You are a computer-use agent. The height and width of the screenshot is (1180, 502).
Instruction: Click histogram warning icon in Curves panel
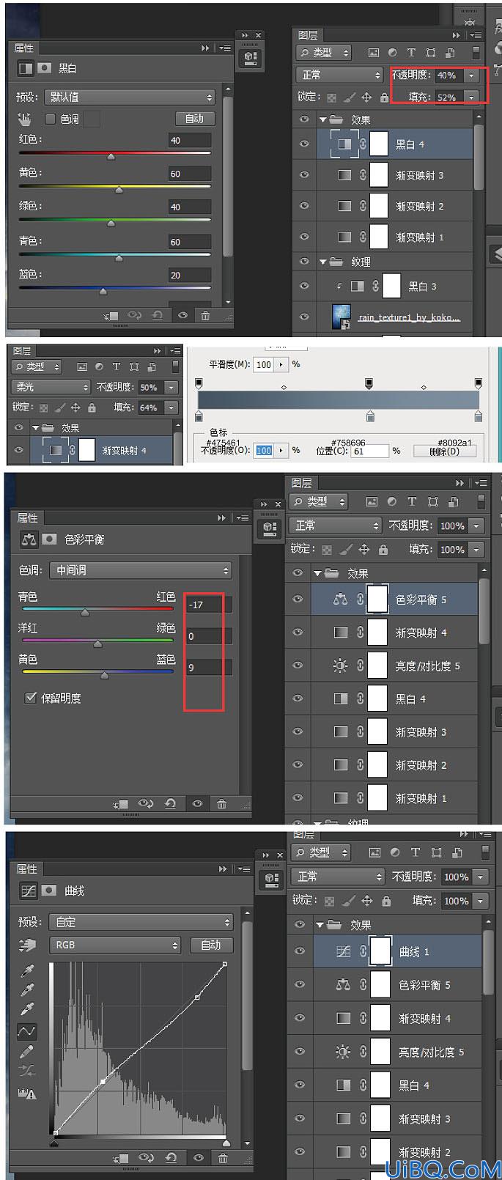pyautogui.click(x=26, y=1094)
